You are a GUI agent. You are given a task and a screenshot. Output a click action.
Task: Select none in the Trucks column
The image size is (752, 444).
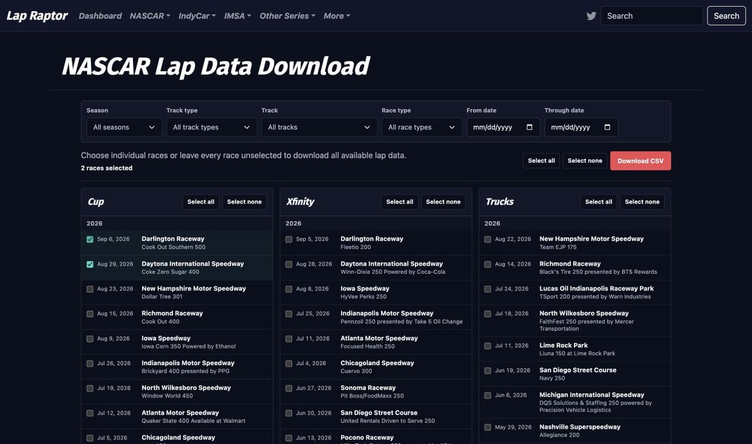[642, 202]
